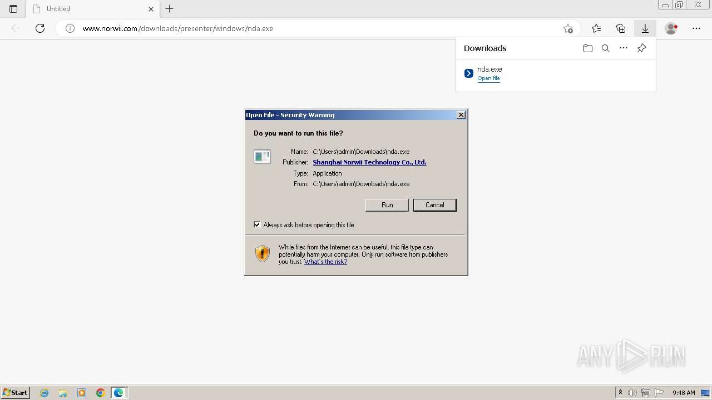712x400 pixels.
Task: Open Settings and more ellipsis menu
Action: (696, 28)
